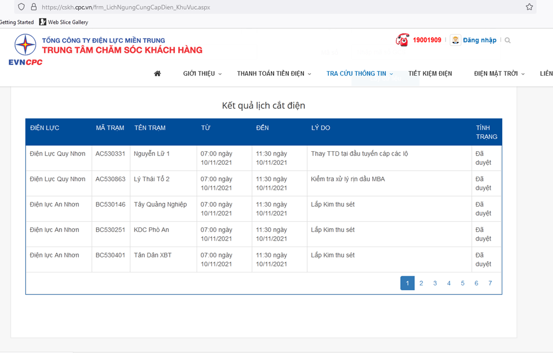This screenshot has width=553, height=353.
Task: Go to results page 1
Action: (x=407, y=283)
